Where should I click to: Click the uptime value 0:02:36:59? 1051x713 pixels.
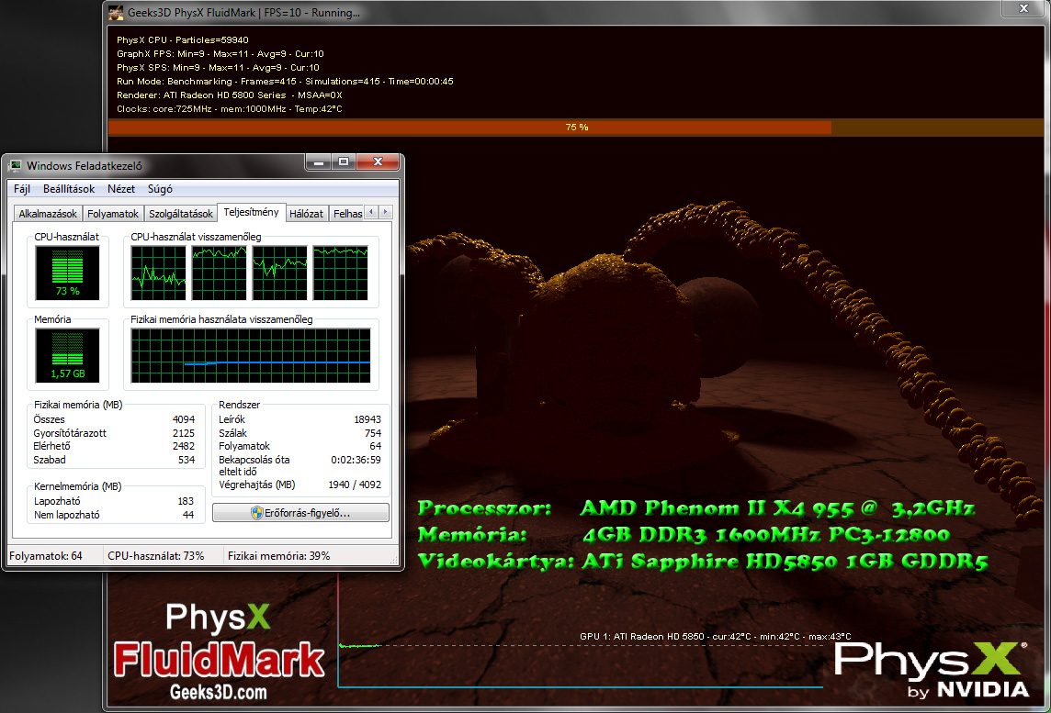(x=356, y=460)
